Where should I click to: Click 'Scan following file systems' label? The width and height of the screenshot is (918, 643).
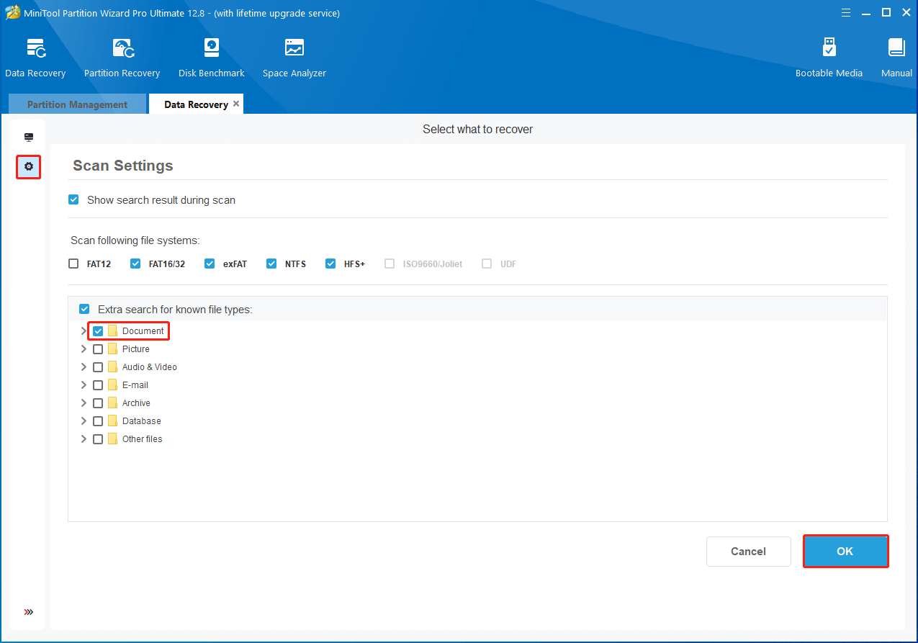pos(135,240)
